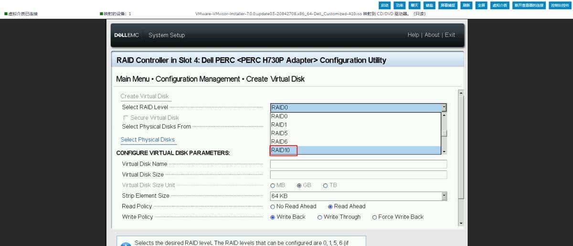Click the main form vertical scrollbar thumb
Screen dimensions: 573x246
[461, 147]
